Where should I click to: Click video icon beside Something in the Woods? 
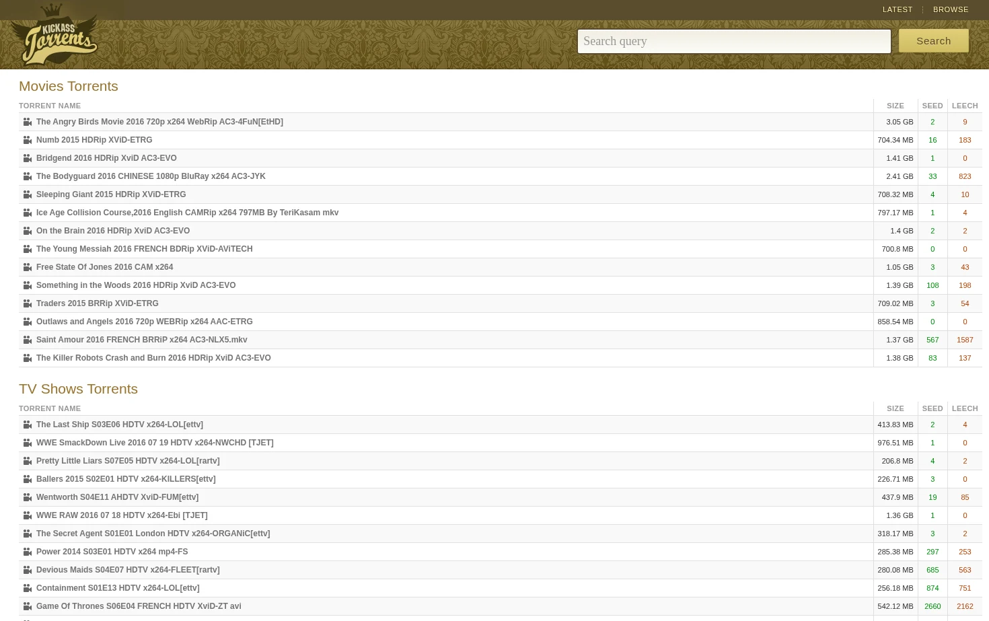click(x=28, y=285)
